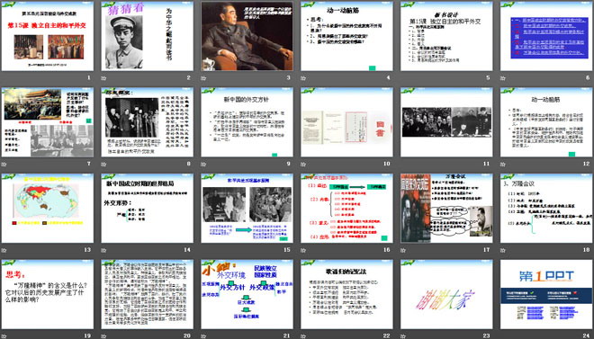Select slide 23 with colorful thank-you text
The width and height of the screenshot is (594, 339).
pyautogui.click(x=446, y=294)
